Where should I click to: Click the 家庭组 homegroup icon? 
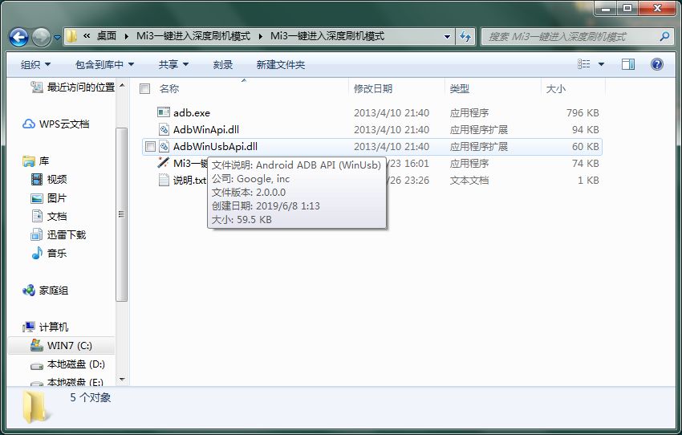point(29,290)
